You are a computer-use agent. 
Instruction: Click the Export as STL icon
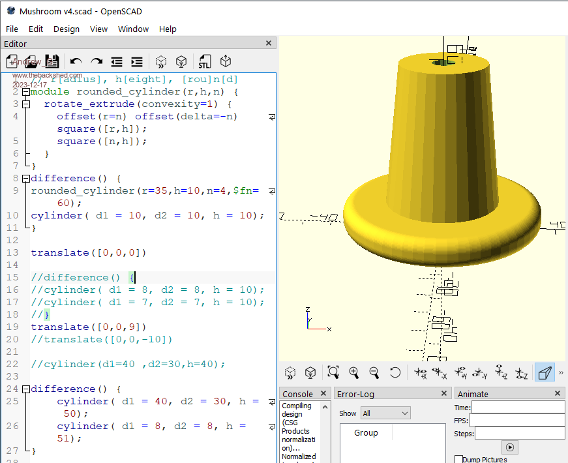205,62
